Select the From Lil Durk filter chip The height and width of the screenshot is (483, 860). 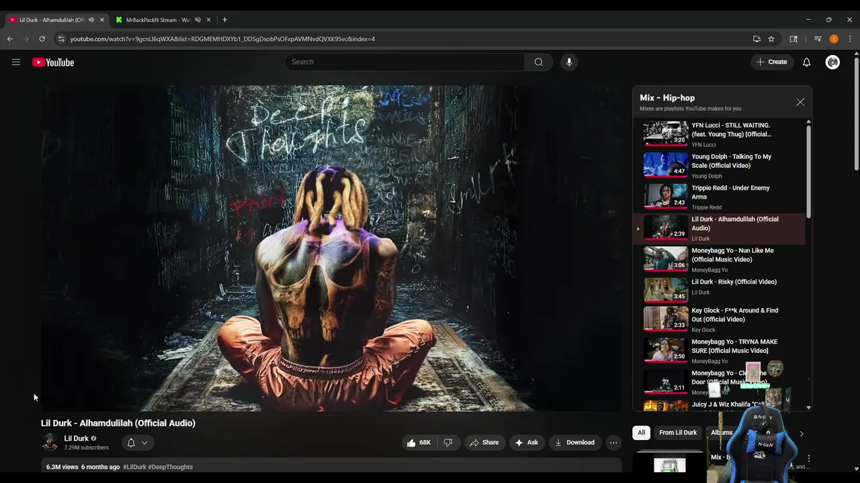[678, 433]
